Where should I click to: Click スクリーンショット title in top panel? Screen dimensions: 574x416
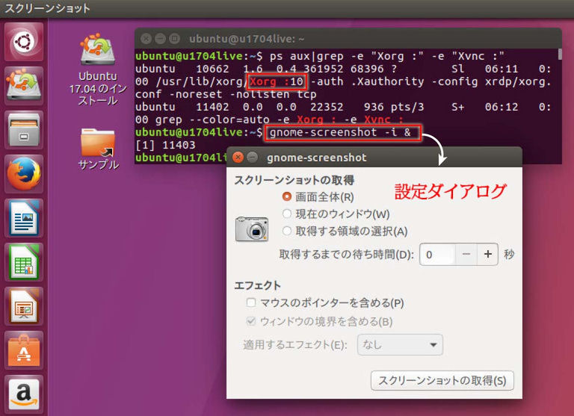[x=47, y=8]
